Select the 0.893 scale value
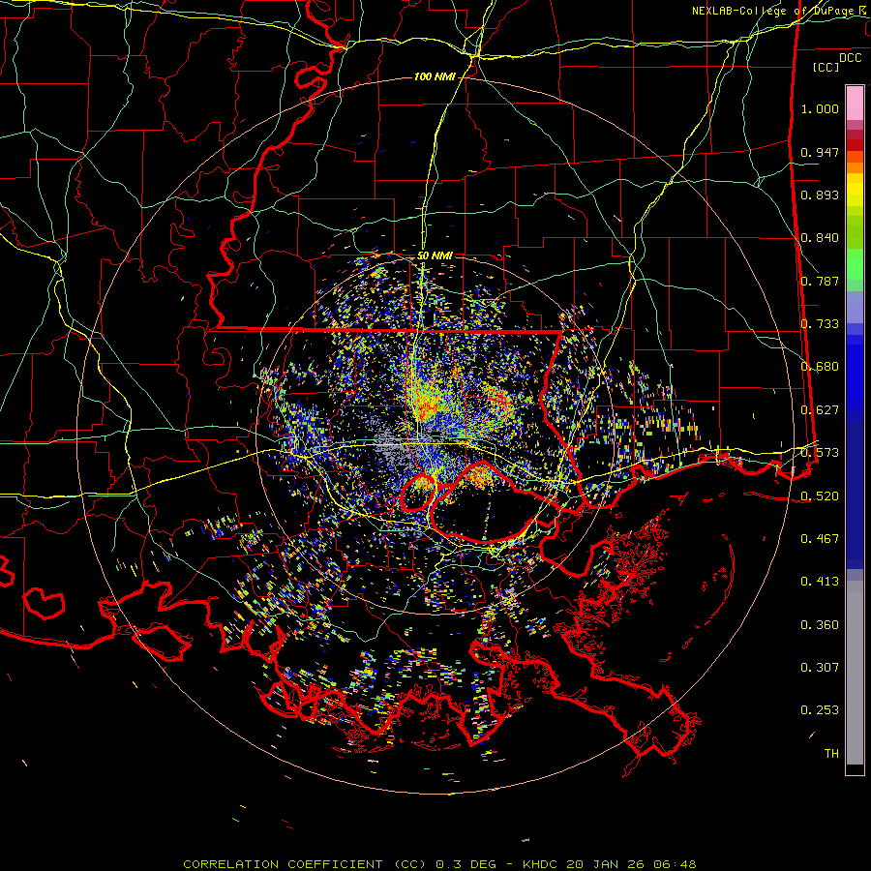Viewport: 871px width, 871px height. coord(820,195)
